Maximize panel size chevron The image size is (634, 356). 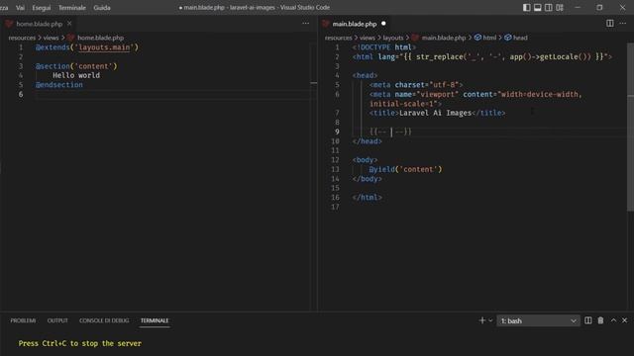pos(613,320)
